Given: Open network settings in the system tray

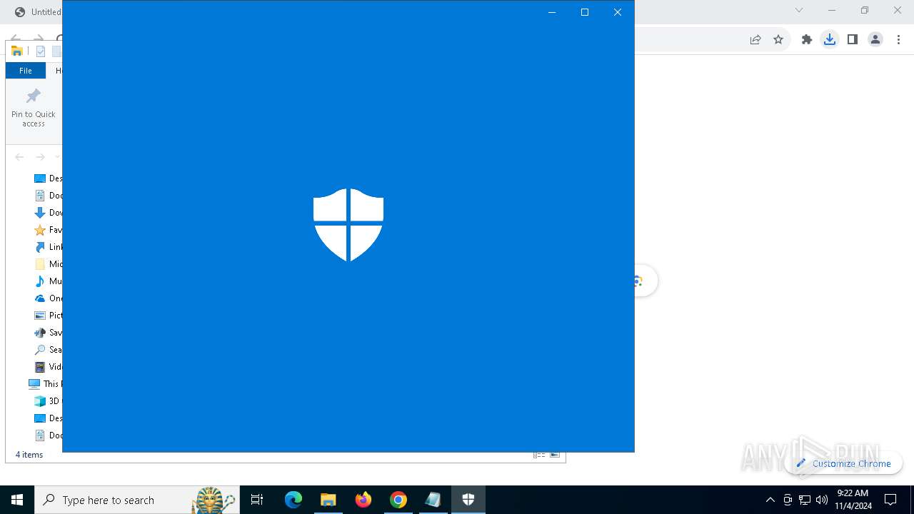Looking at the screenshot, I should [x=805, y=500].
